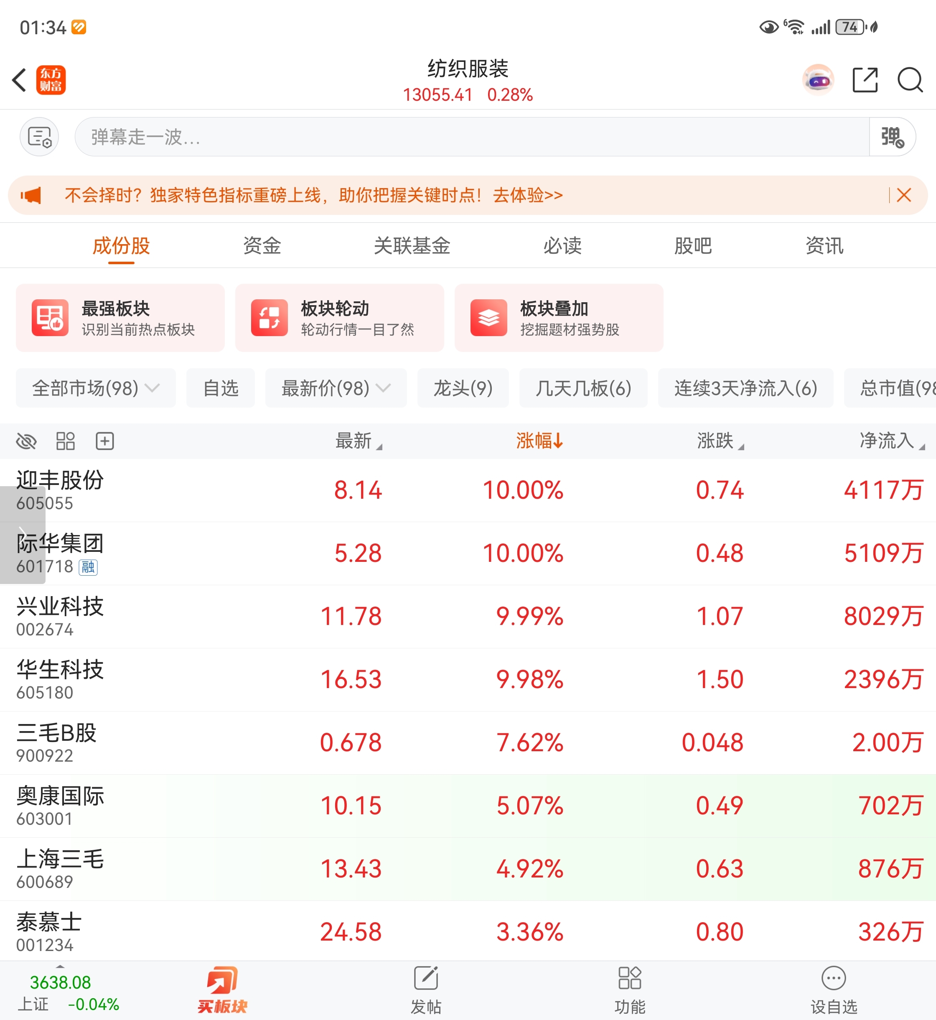Open the 板块轮动 card
This screenshot has height=1020, width=936.
tap(339, 318)
